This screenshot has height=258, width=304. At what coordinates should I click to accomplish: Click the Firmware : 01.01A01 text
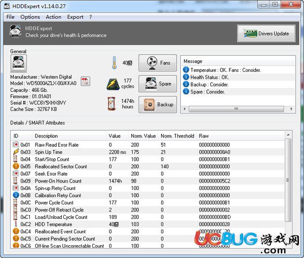30,96
